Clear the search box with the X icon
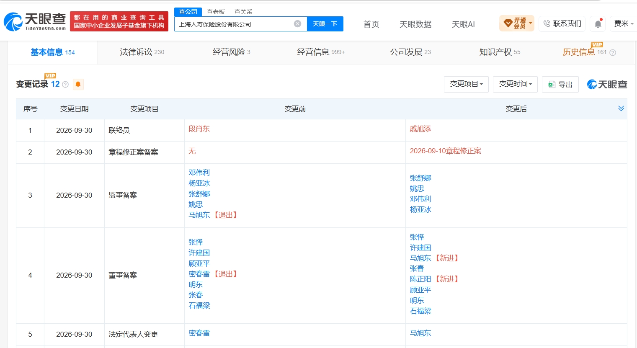Image resolution: width=637 pixels, height=348 pixels. [297, 24]
